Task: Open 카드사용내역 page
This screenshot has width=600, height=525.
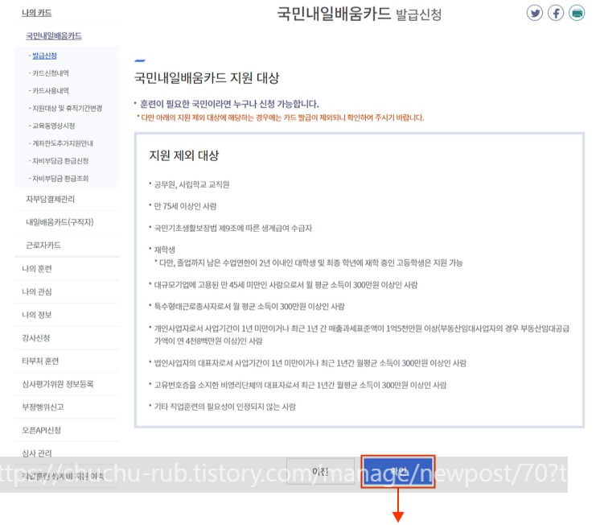Action: click(49, 91)
